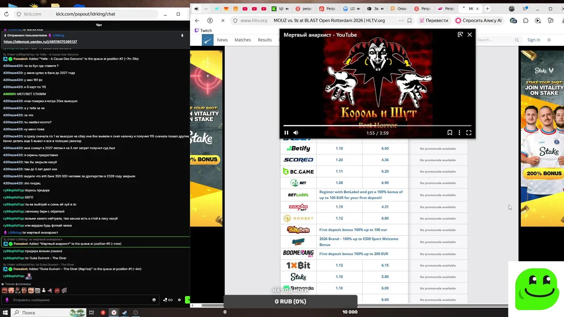
Task: Unpin the pinned chat message
Action: click(x=182, y=35)
